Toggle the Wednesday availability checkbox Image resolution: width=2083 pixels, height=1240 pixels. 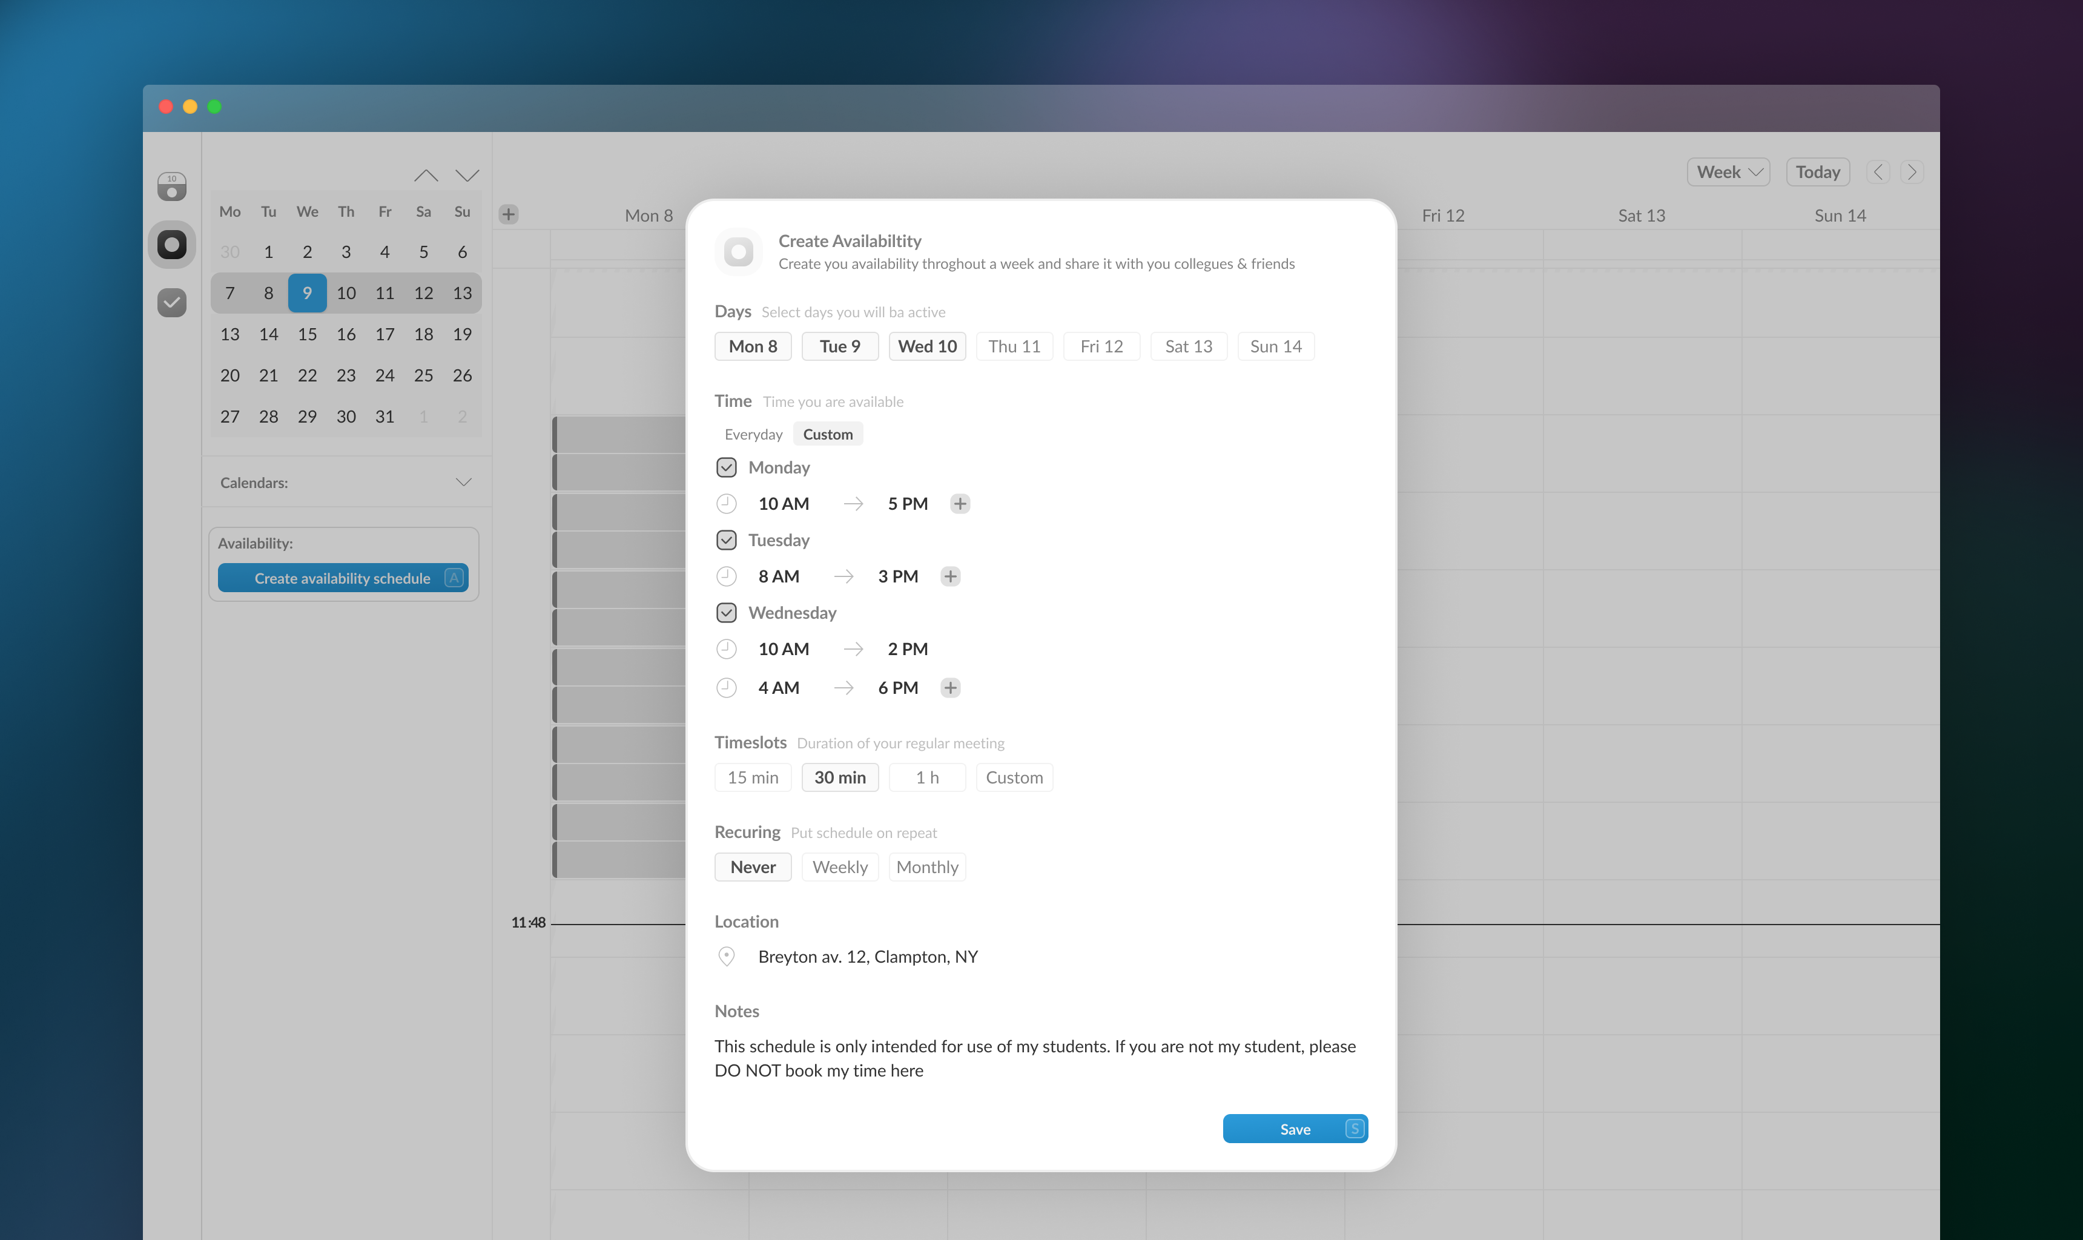click(725, 613)
